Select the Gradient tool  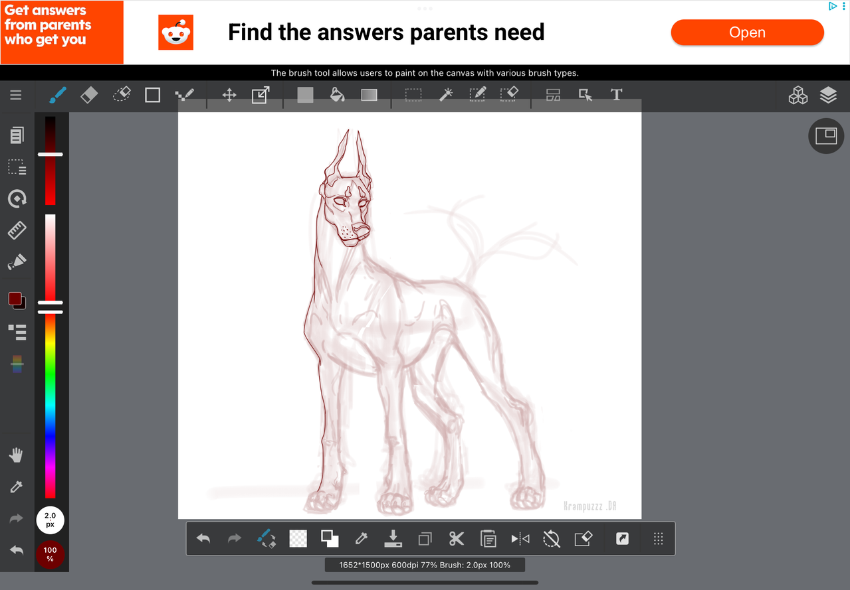[x=369, y=95]
